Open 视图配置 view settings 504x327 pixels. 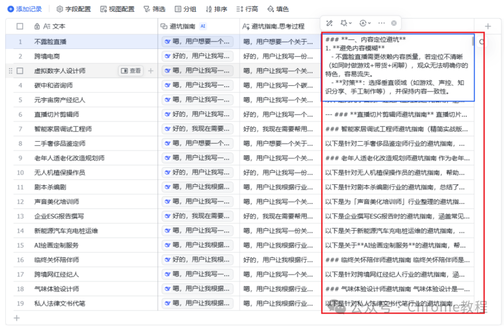click(117, 9)
